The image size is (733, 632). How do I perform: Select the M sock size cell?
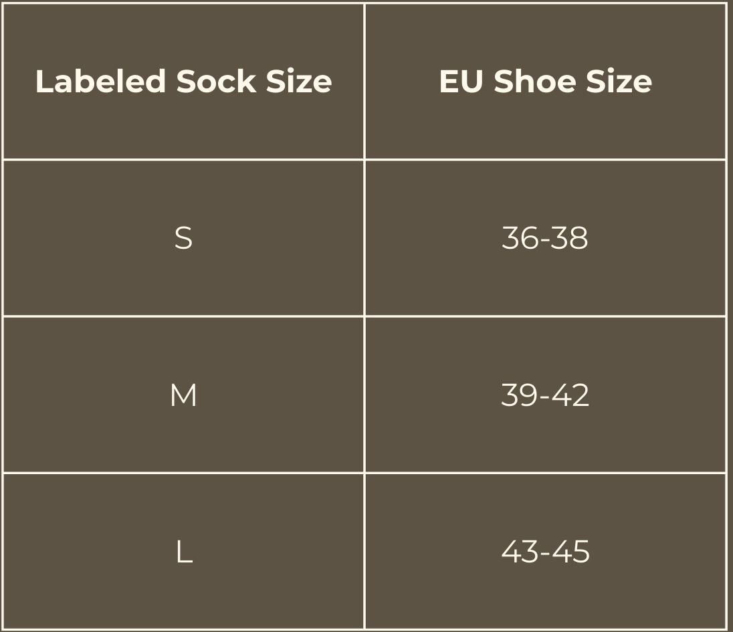point(183,395)
